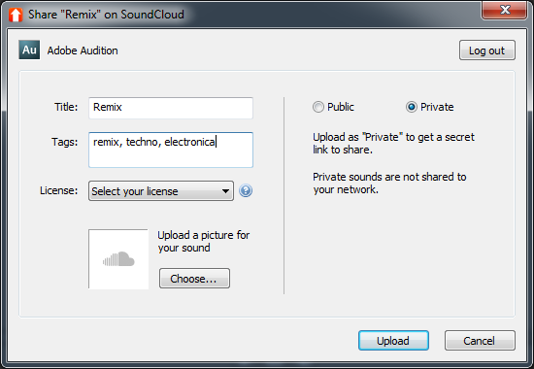
Task: Click the License dropdown arrow
Action: point(225,191)
